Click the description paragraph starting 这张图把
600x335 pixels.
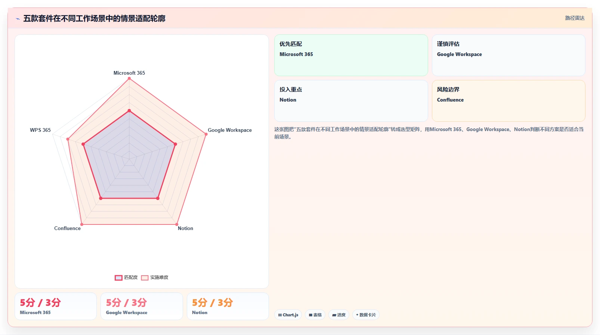tap(429, 133)
